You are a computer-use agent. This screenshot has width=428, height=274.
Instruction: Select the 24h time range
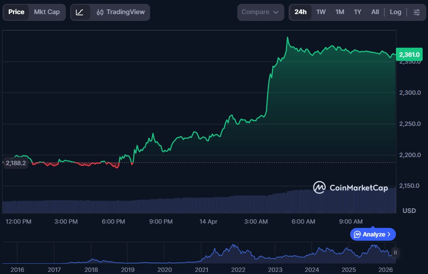[x=300, y=12]
